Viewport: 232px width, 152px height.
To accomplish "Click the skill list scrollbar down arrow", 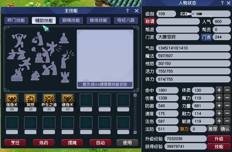I will pyautogui.click(x=135, y=132).
